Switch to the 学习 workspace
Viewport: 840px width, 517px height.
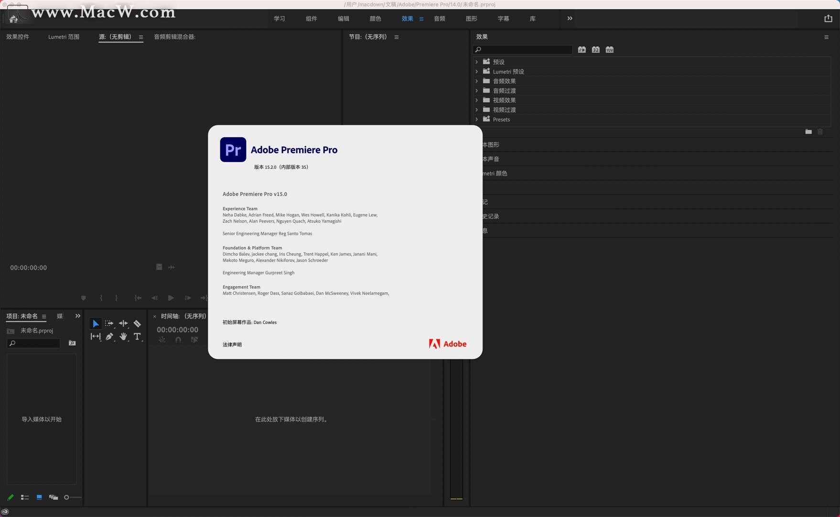click(x=280, y=19)
